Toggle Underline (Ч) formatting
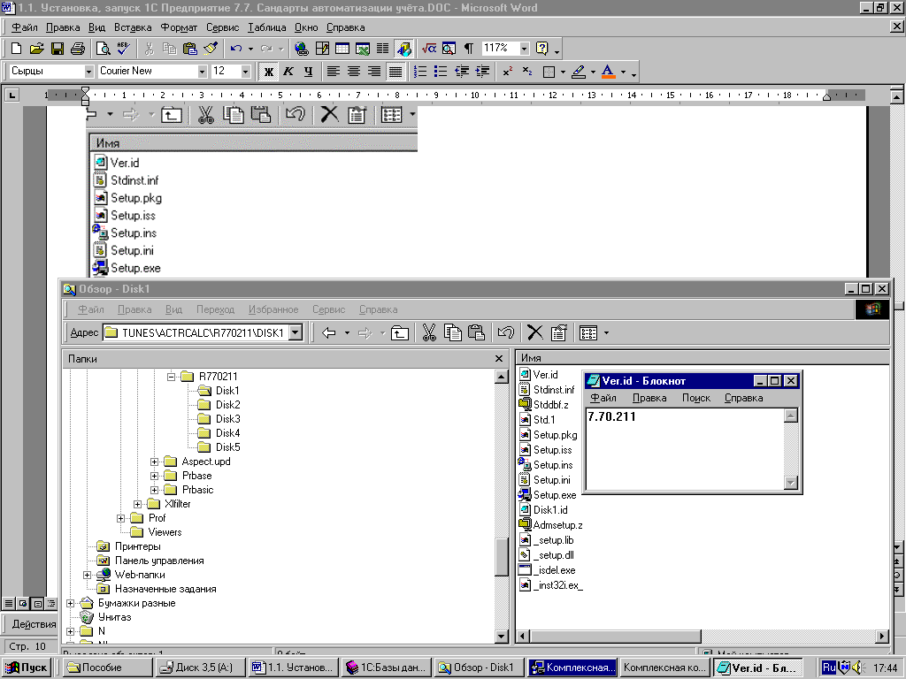Screen dimensions: 906x679 pos(309,72)
